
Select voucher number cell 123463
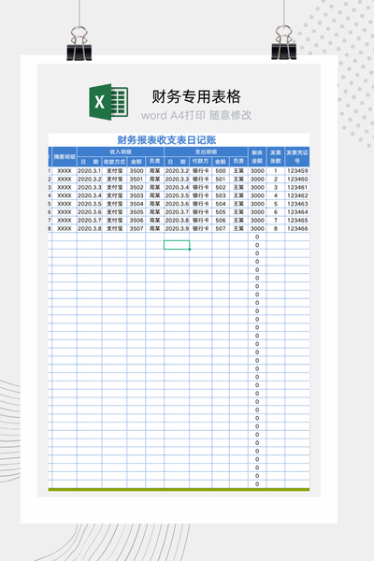point(297,204)
